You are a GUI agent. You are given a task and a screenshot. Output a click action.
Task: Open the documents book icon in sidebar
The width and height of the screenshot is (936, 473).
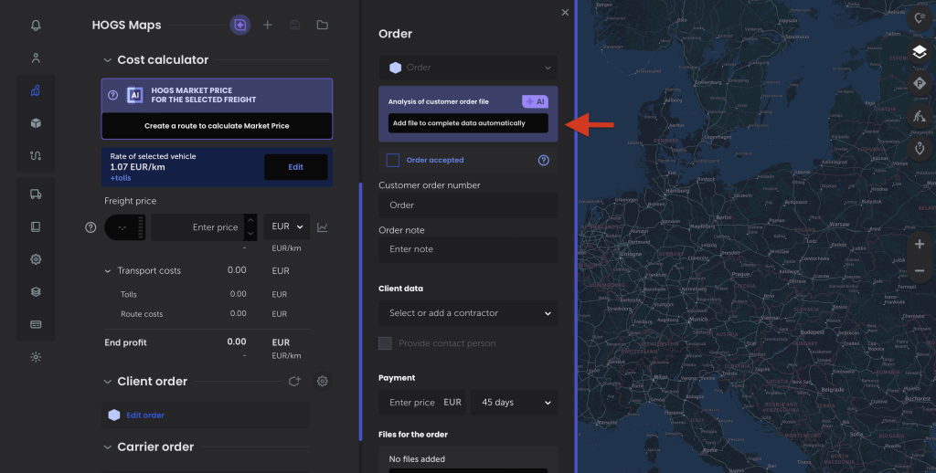pos(36,226)
